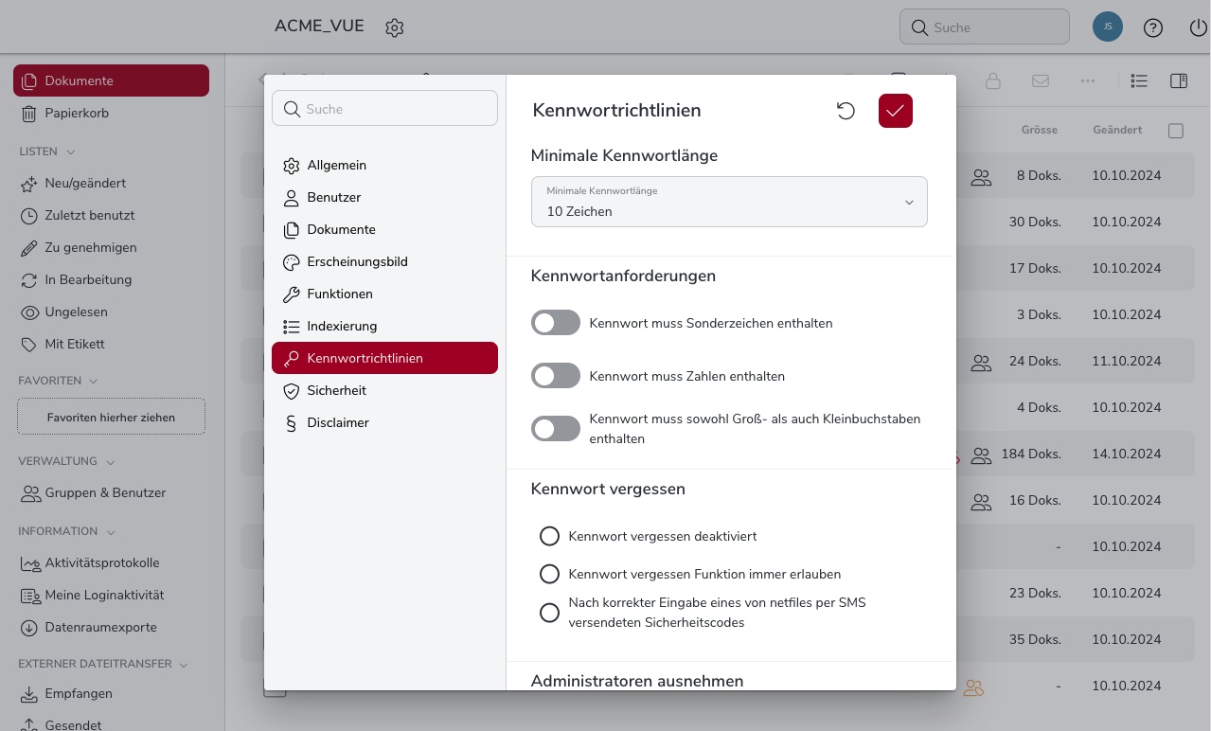This screenshot has height=731, width=1211.
Task: Toggle the side panel layout icon
Action: [1179, 81]
